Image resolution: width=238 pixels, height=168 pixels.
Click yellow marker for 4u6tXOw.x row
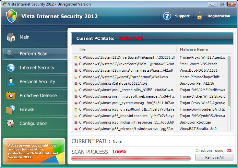76,90
